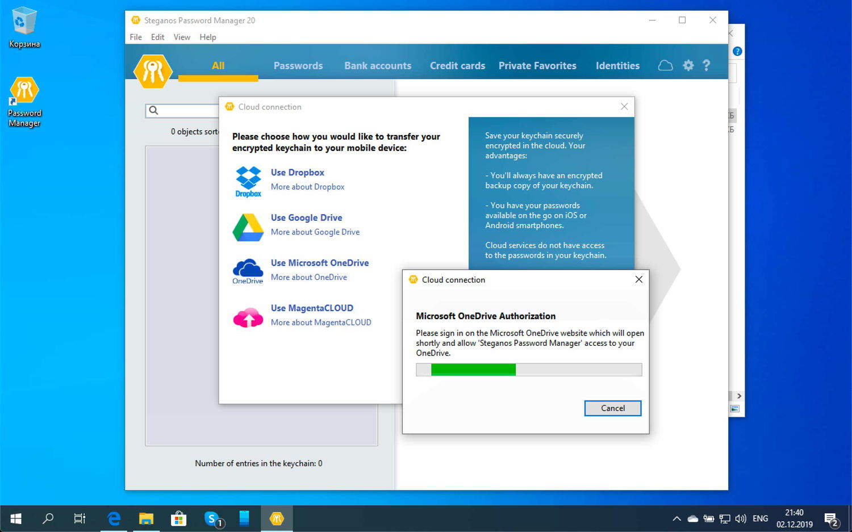Open the blue app on taskbar
Viewport: 852px width, 532px height.
pyautogui.click(x=244, y=518)
